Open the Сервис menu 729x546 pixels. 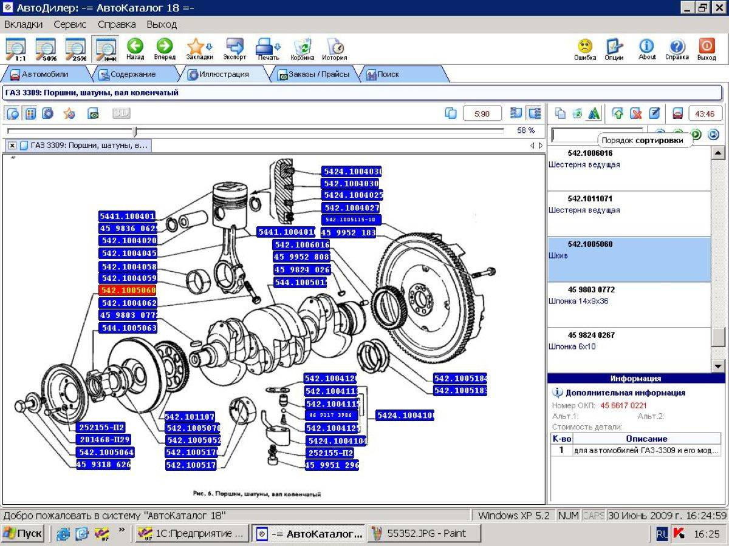tap(70, 24)
